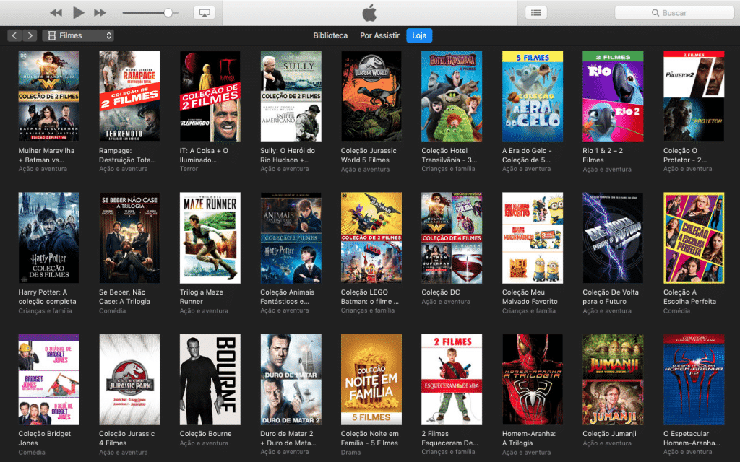The width and height of the screenshot is (740, 462).
Task: Click the magnifier icon in search
Action: [x=656, y=13]
